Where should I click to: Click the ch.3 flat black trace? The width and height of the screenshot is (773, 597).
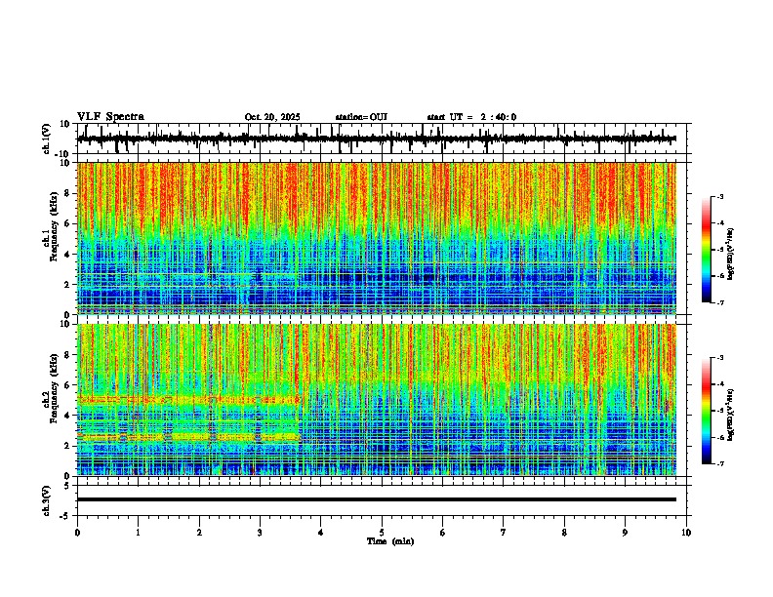point(377,499)
